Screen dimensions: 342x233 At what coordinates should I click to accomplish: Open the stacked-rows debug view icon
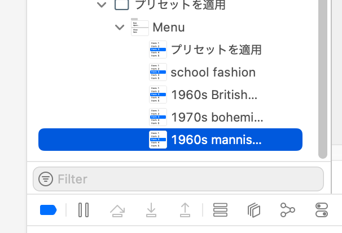(x=220, y=210)
